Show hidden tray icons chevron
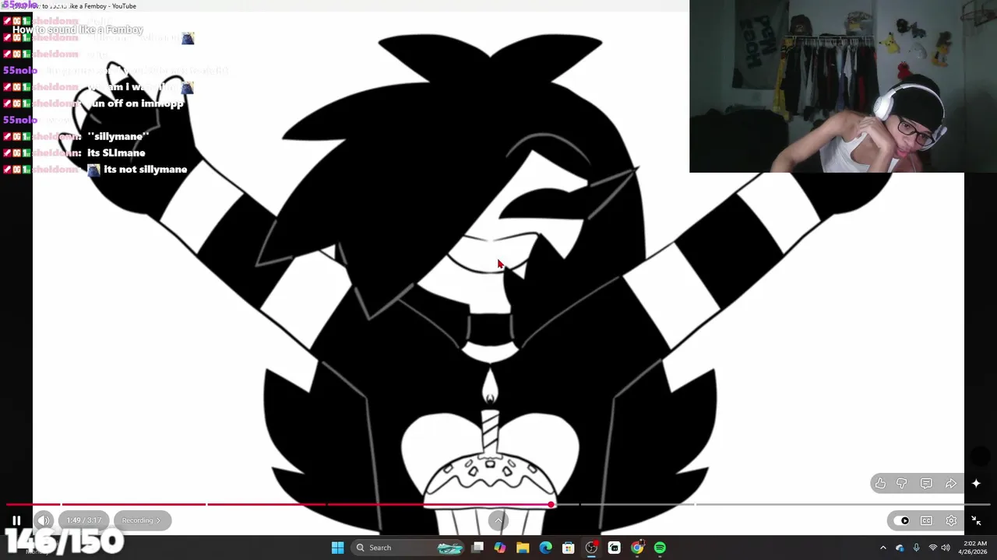Image resolution: width=997 pixels, height=560 pixels. 883,548
